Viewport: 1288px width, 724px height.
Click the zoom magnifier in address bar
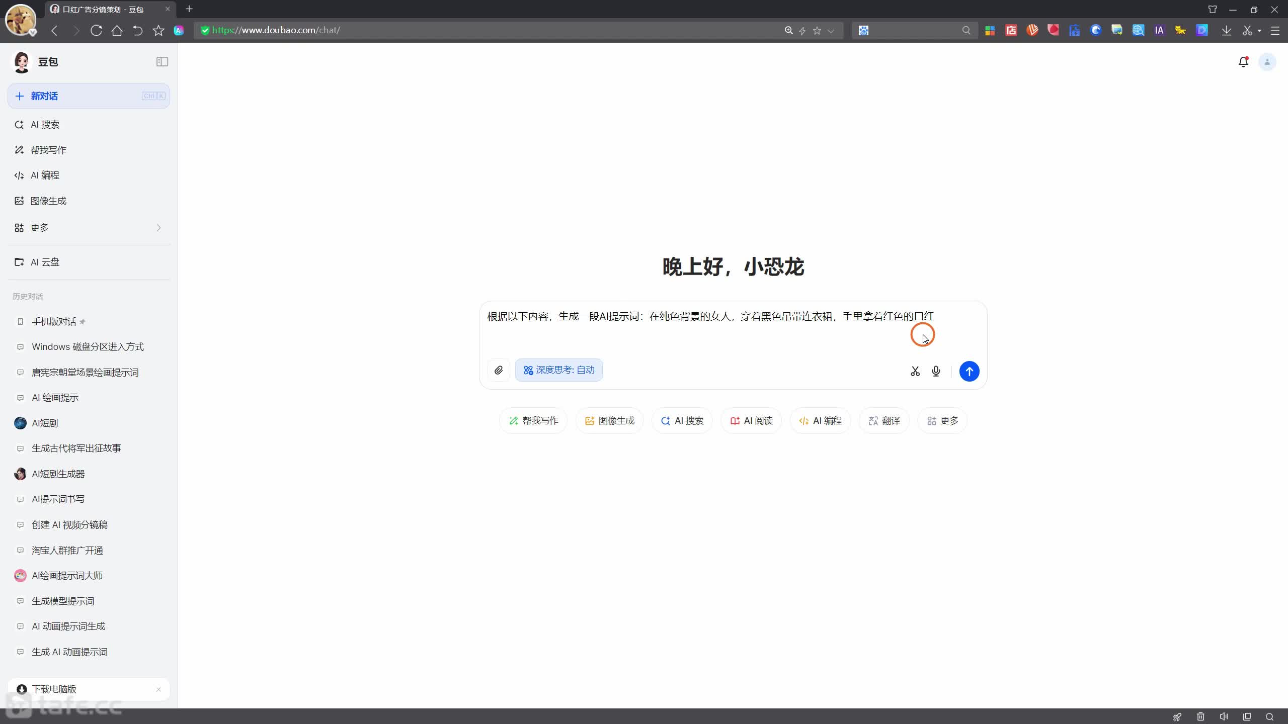pyautogui.click(x=788, y=30)
